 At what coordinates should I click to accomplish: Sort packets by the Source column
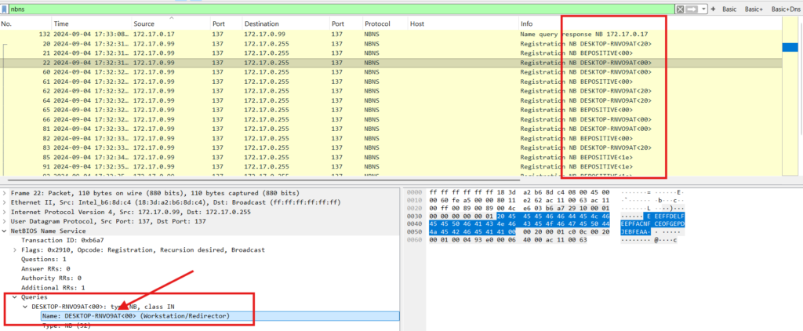click(x=144, y=24)
